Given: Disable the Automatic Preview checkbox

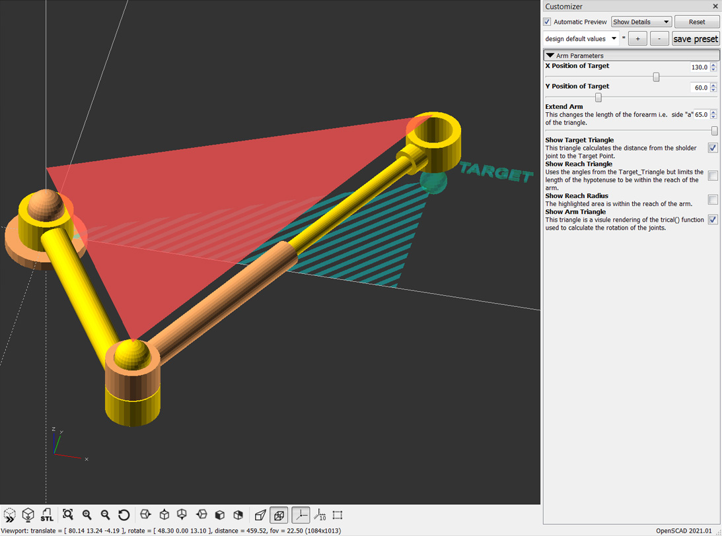Looking at the screenshot, I should click(x=547, y=21).
